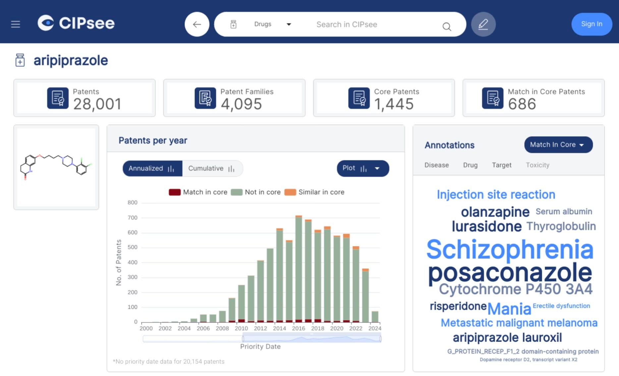619x376 pixels.
Task: Click the Schizophrenia term in word cloud
Action: (x=510, y=250)
